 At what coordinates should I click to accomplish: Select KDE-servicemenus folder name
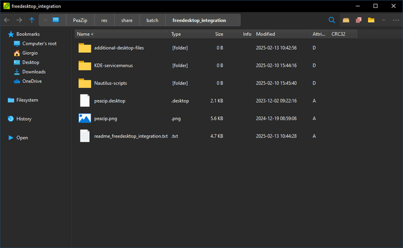click(113, 66)
